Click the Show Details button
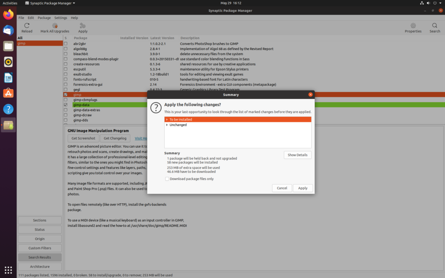 point(297,155)
